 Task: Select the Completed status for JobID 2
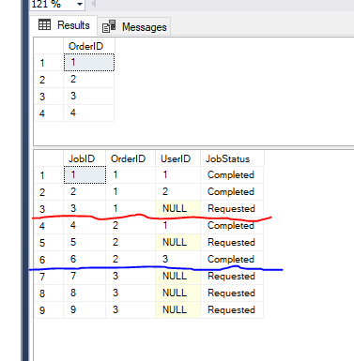pos(232,191)
